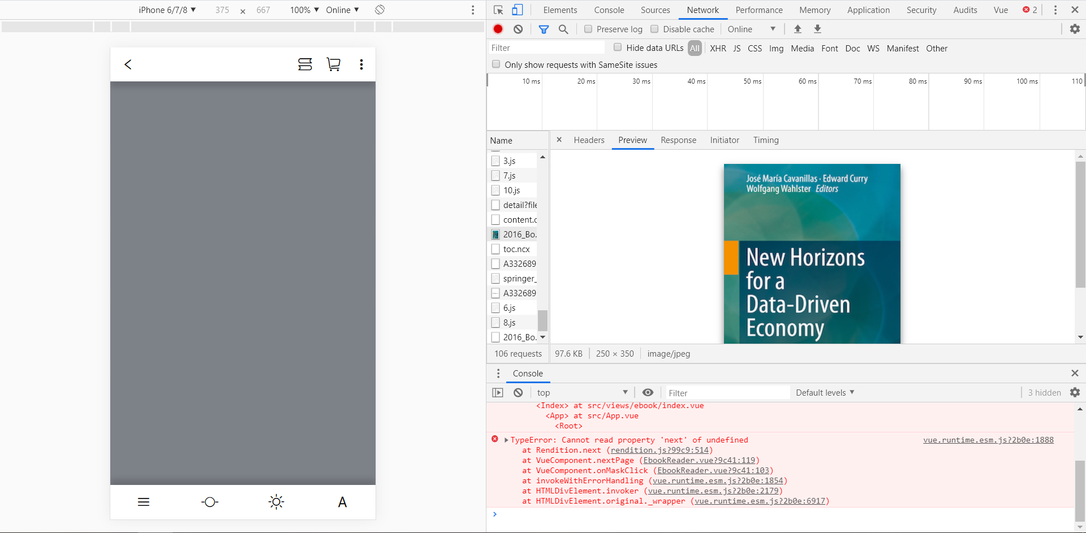The image size is (1086, 533).
Task: Switch to Sources tab
Action: (x=655, y=10)
